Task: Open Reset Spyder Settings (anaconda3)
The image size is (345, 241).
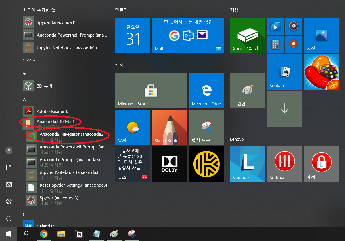Action: point(67,187)
